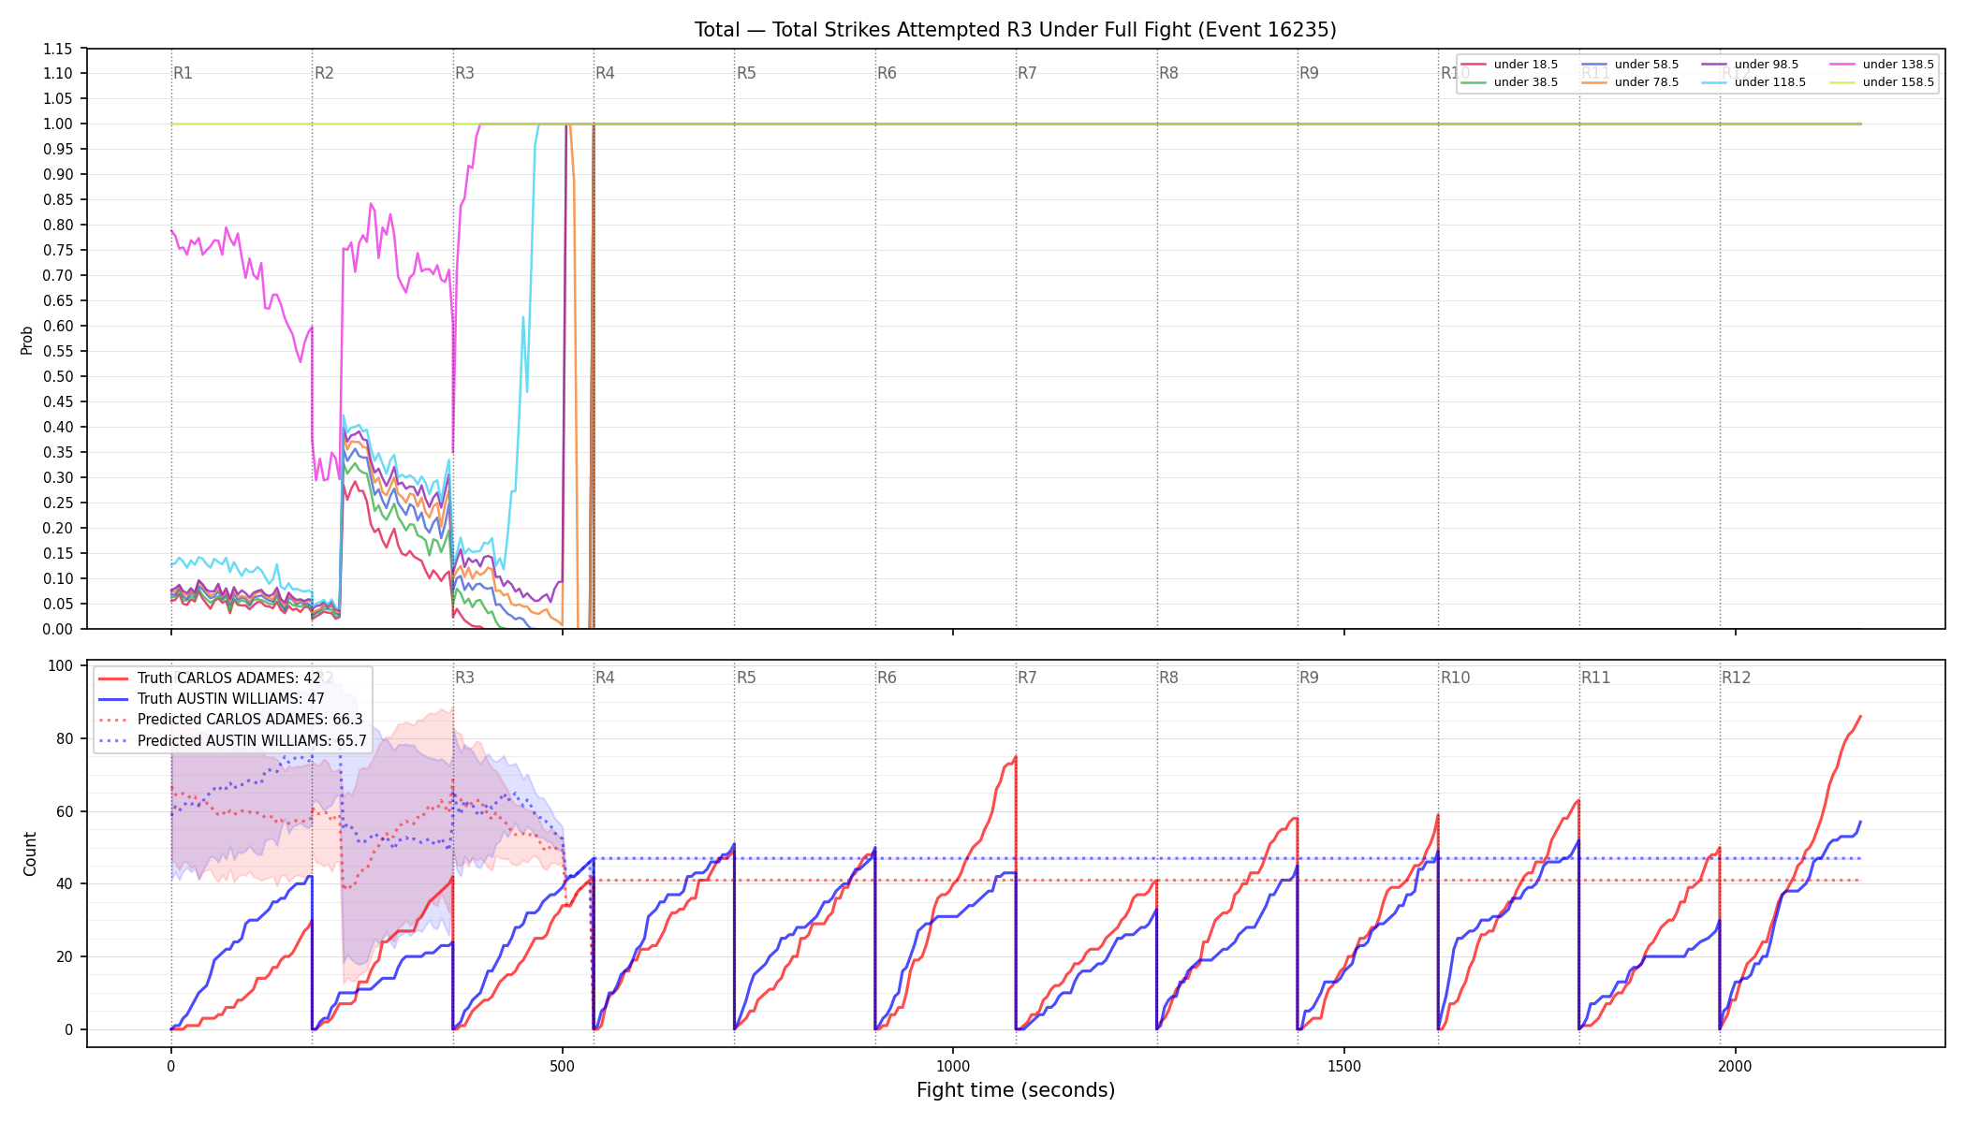1966x1123 pixels.
Task: Click the 'Prob' y-axis label
Action: coord(27,340)
